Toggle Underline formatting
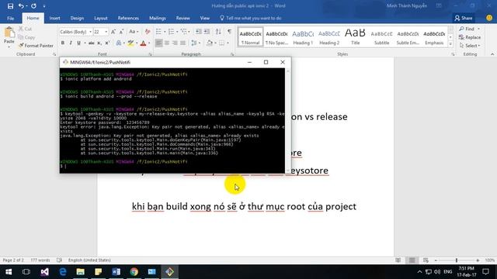 pyautogui.click(x=78, y=43)
